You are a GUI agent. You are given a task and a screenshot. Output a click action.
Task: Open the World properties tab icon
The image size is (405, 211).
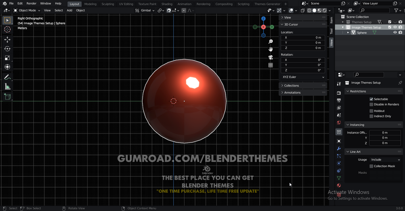[339, 123]
